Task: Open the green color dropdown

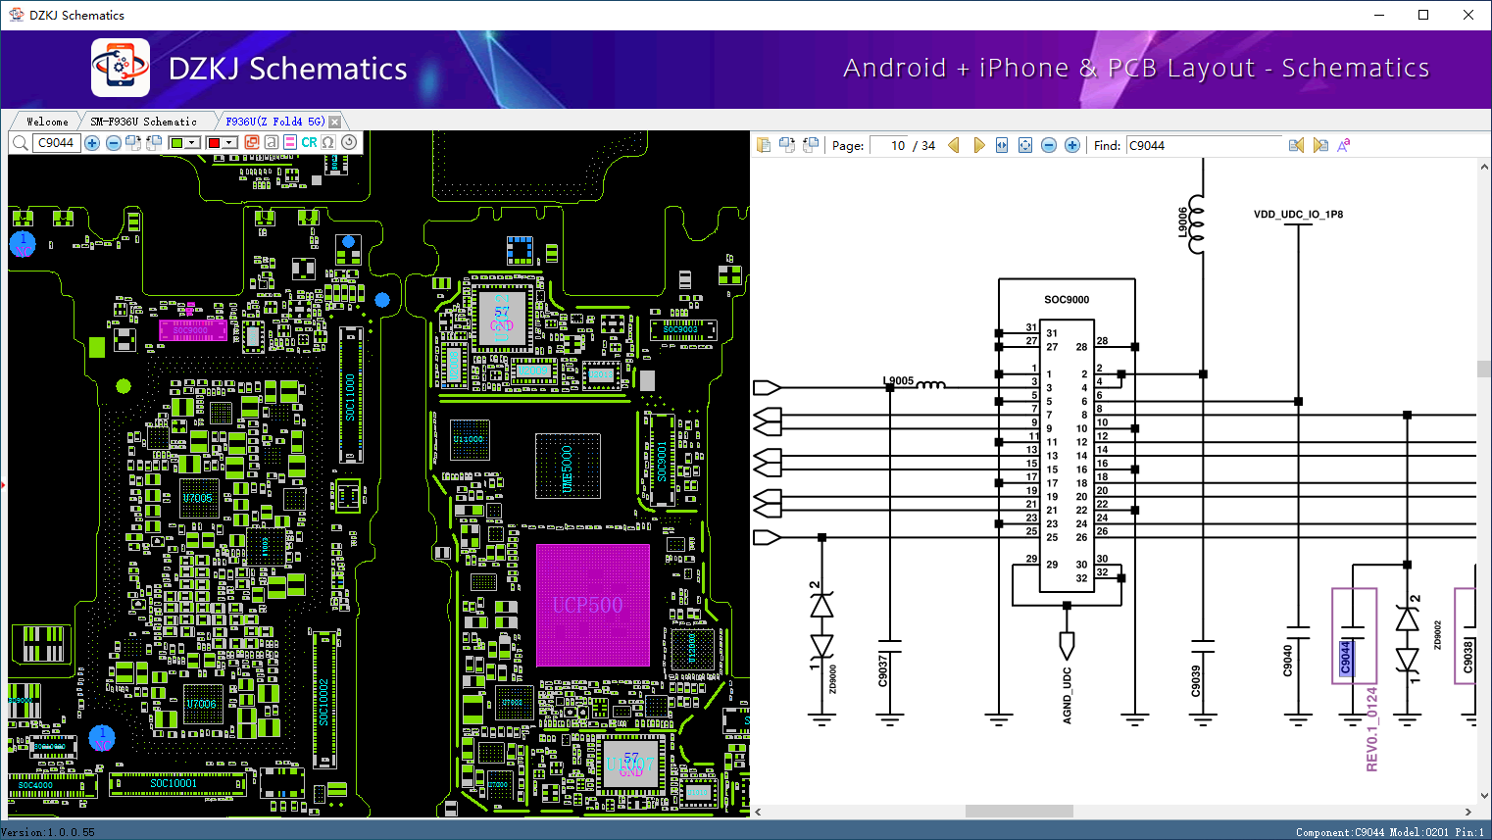Action: (x=192, y=143)
